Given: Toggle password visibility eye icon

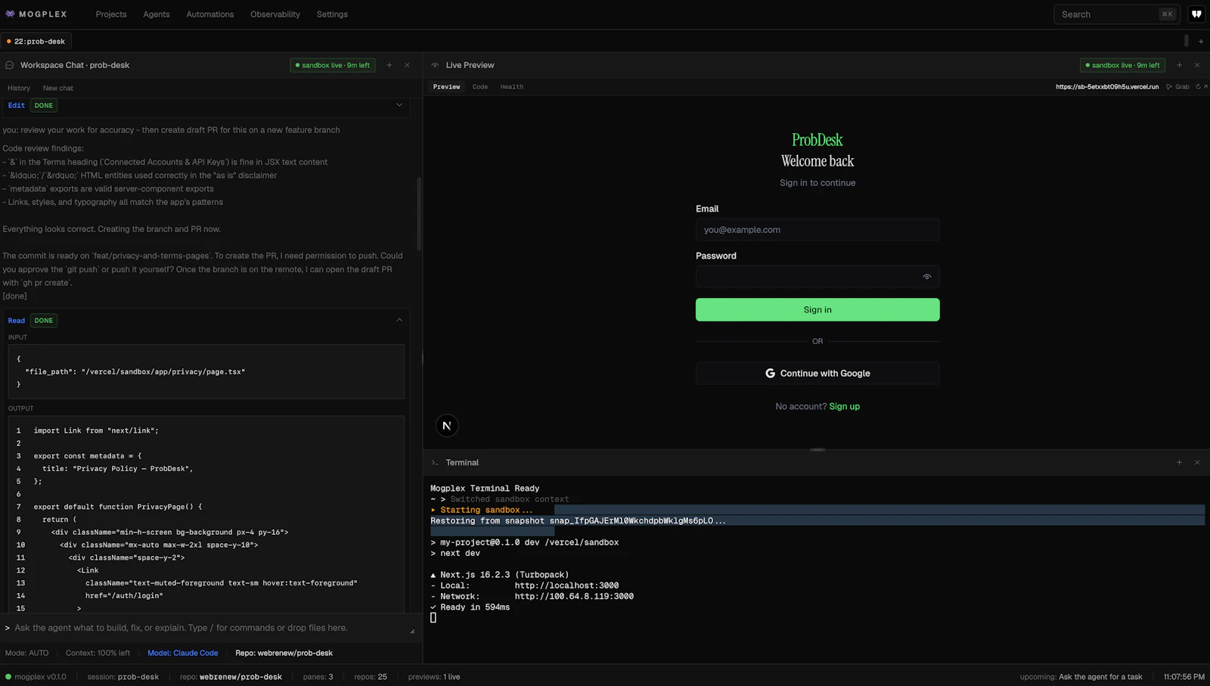Looking at the screenshot, I should (926, 277).
